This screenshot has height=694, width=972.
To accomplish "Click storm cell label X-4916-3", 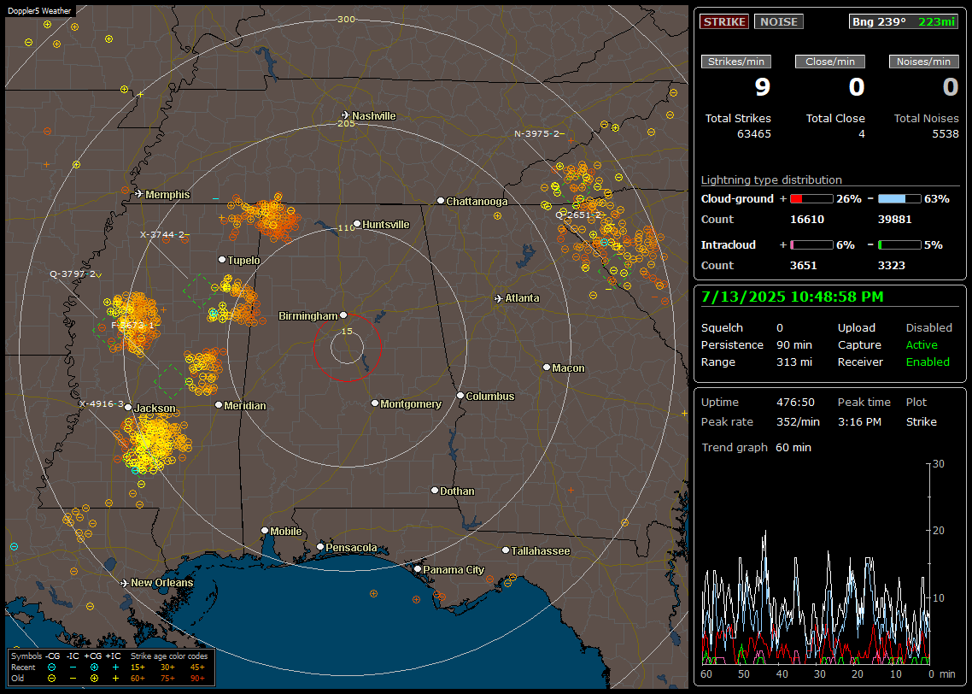I will [101, 403].
